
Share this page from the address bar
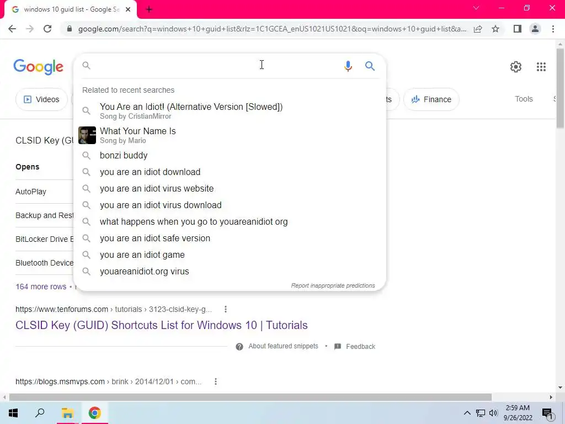pyautogui.click(x=478, y=29)
